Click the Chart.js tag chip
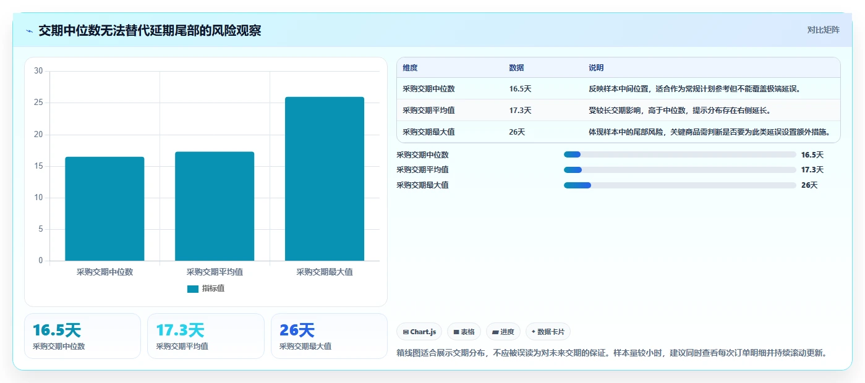 pos(419,332)
